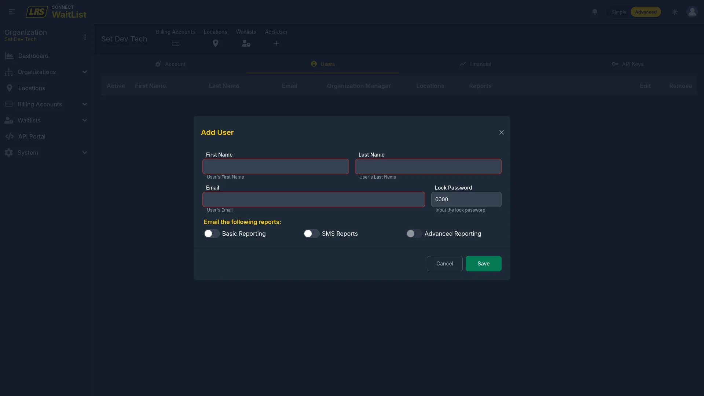Click the API Portal code icon in sidebar
The width and height of the screenshot is (704, 396).
click(10, 136)
